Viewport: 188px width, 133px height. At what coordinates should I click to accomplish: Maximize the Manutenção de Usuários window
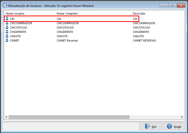click(172, 6)
